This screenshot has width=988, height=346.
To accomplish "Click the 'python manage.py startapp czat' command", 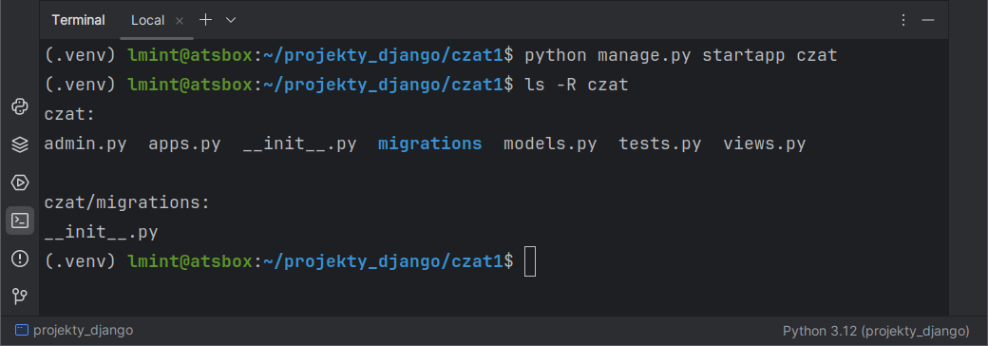I will pyautogui.click(x=681, y=55).
